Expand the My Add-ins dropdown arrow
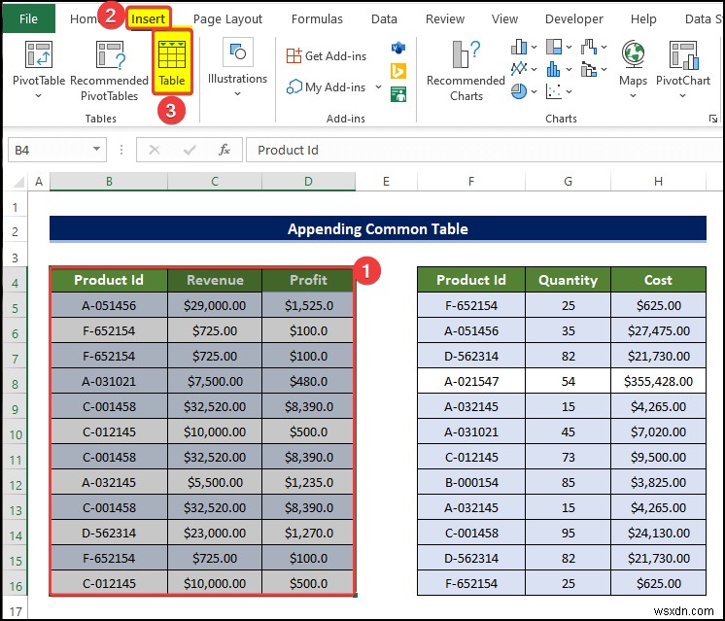The width and height of the screenshot is (725, 621). (378, 86)
